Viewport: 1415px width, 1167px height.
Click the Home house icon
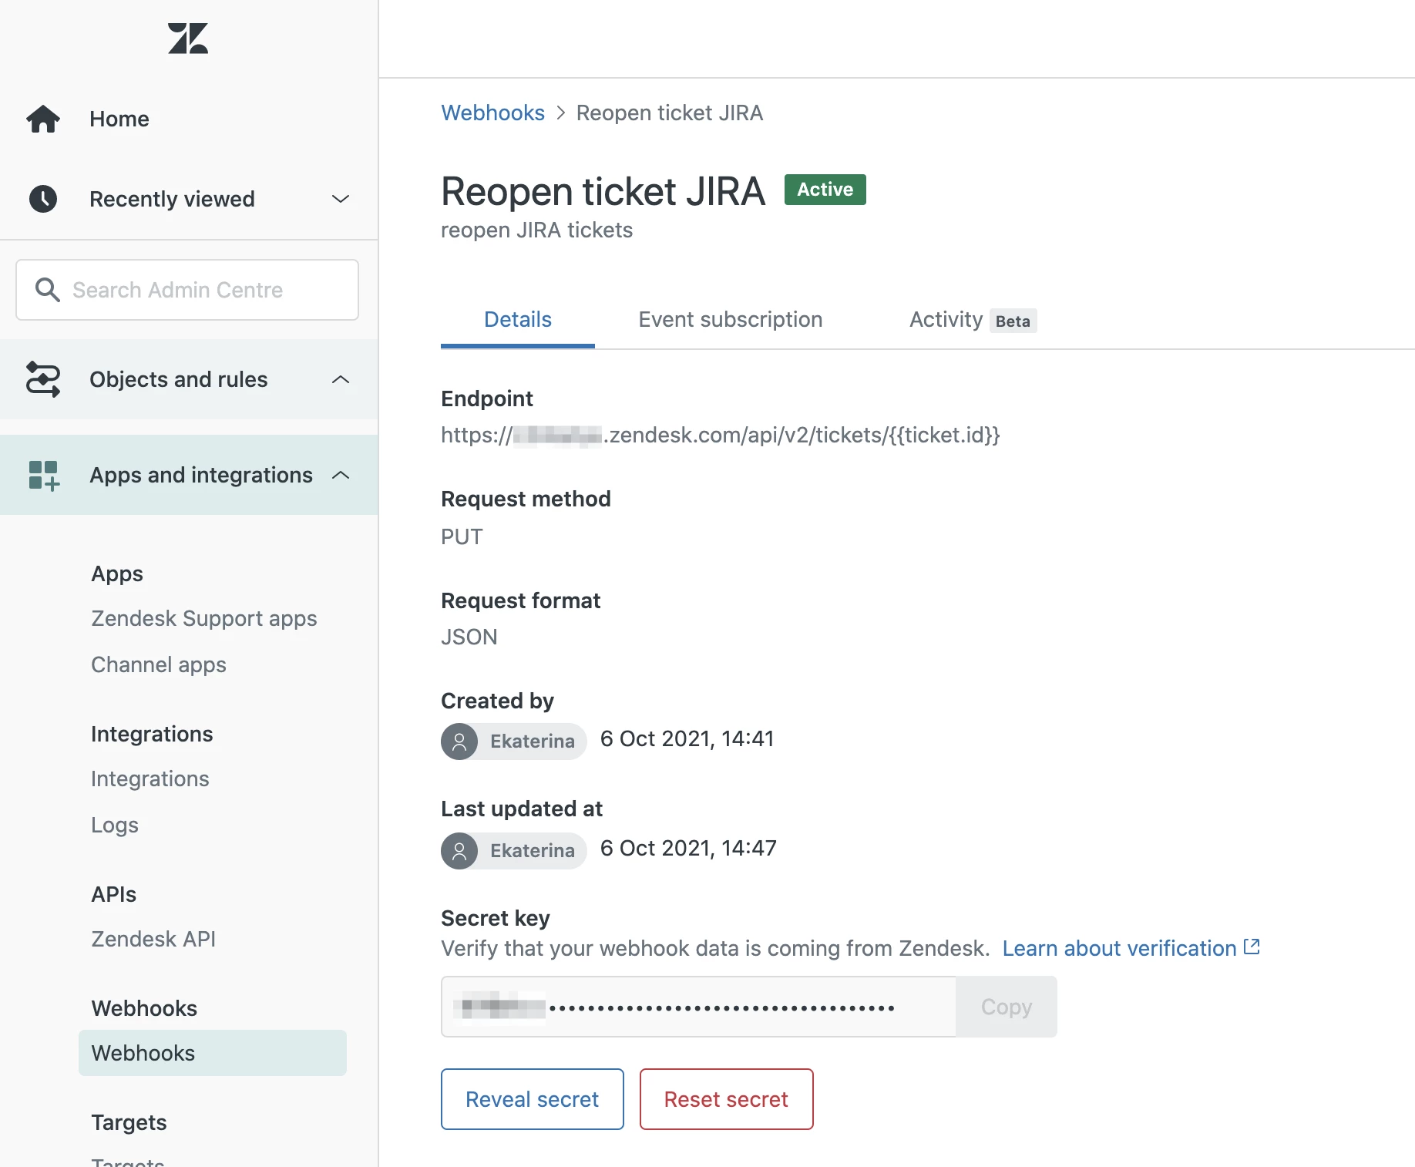[43, 119]
